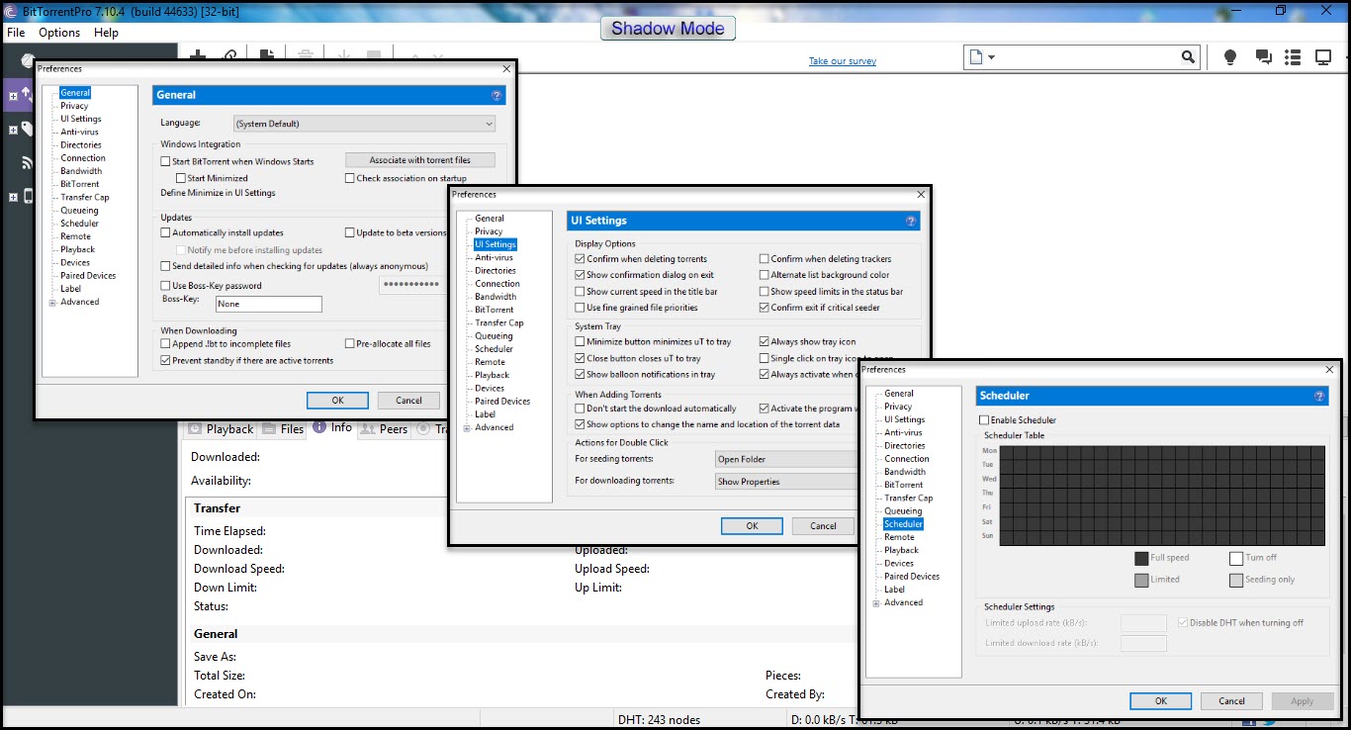1351x730 pixels.
Task: Switch to the Files tab
Action: click(283, 429)
